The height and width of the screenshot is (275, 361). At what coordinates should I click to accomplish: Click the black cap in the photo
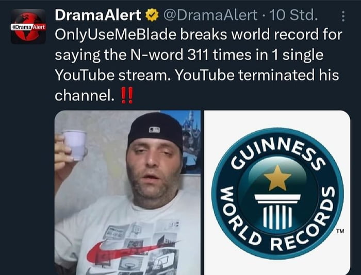coord(156,130)
